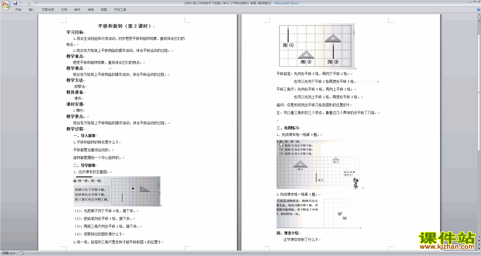Expand the undo history dropdown arrow
This screenshot has width=481, height=256.
pos(24,3)
